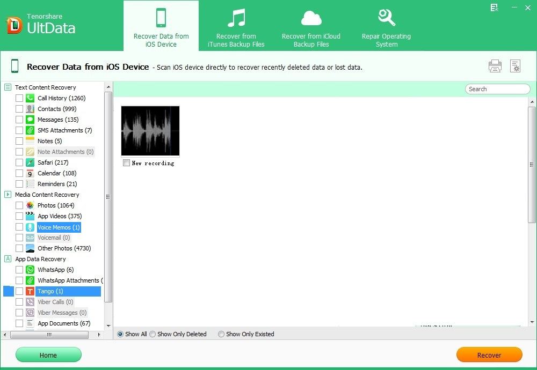Select Voice Memos (1) in the list
This screenshot has width=537, height=370.
pyautogui.click(x=59, y=227)
